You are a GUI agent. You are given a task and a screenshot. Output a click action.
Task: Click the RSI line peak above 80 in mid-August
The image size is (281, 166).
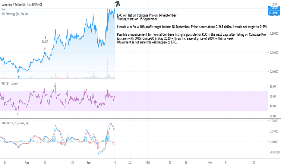55,83
